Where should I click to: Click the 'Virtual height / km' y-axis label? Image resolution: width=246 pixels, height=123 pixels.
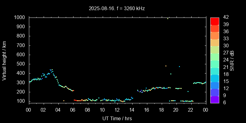(4, 60)
